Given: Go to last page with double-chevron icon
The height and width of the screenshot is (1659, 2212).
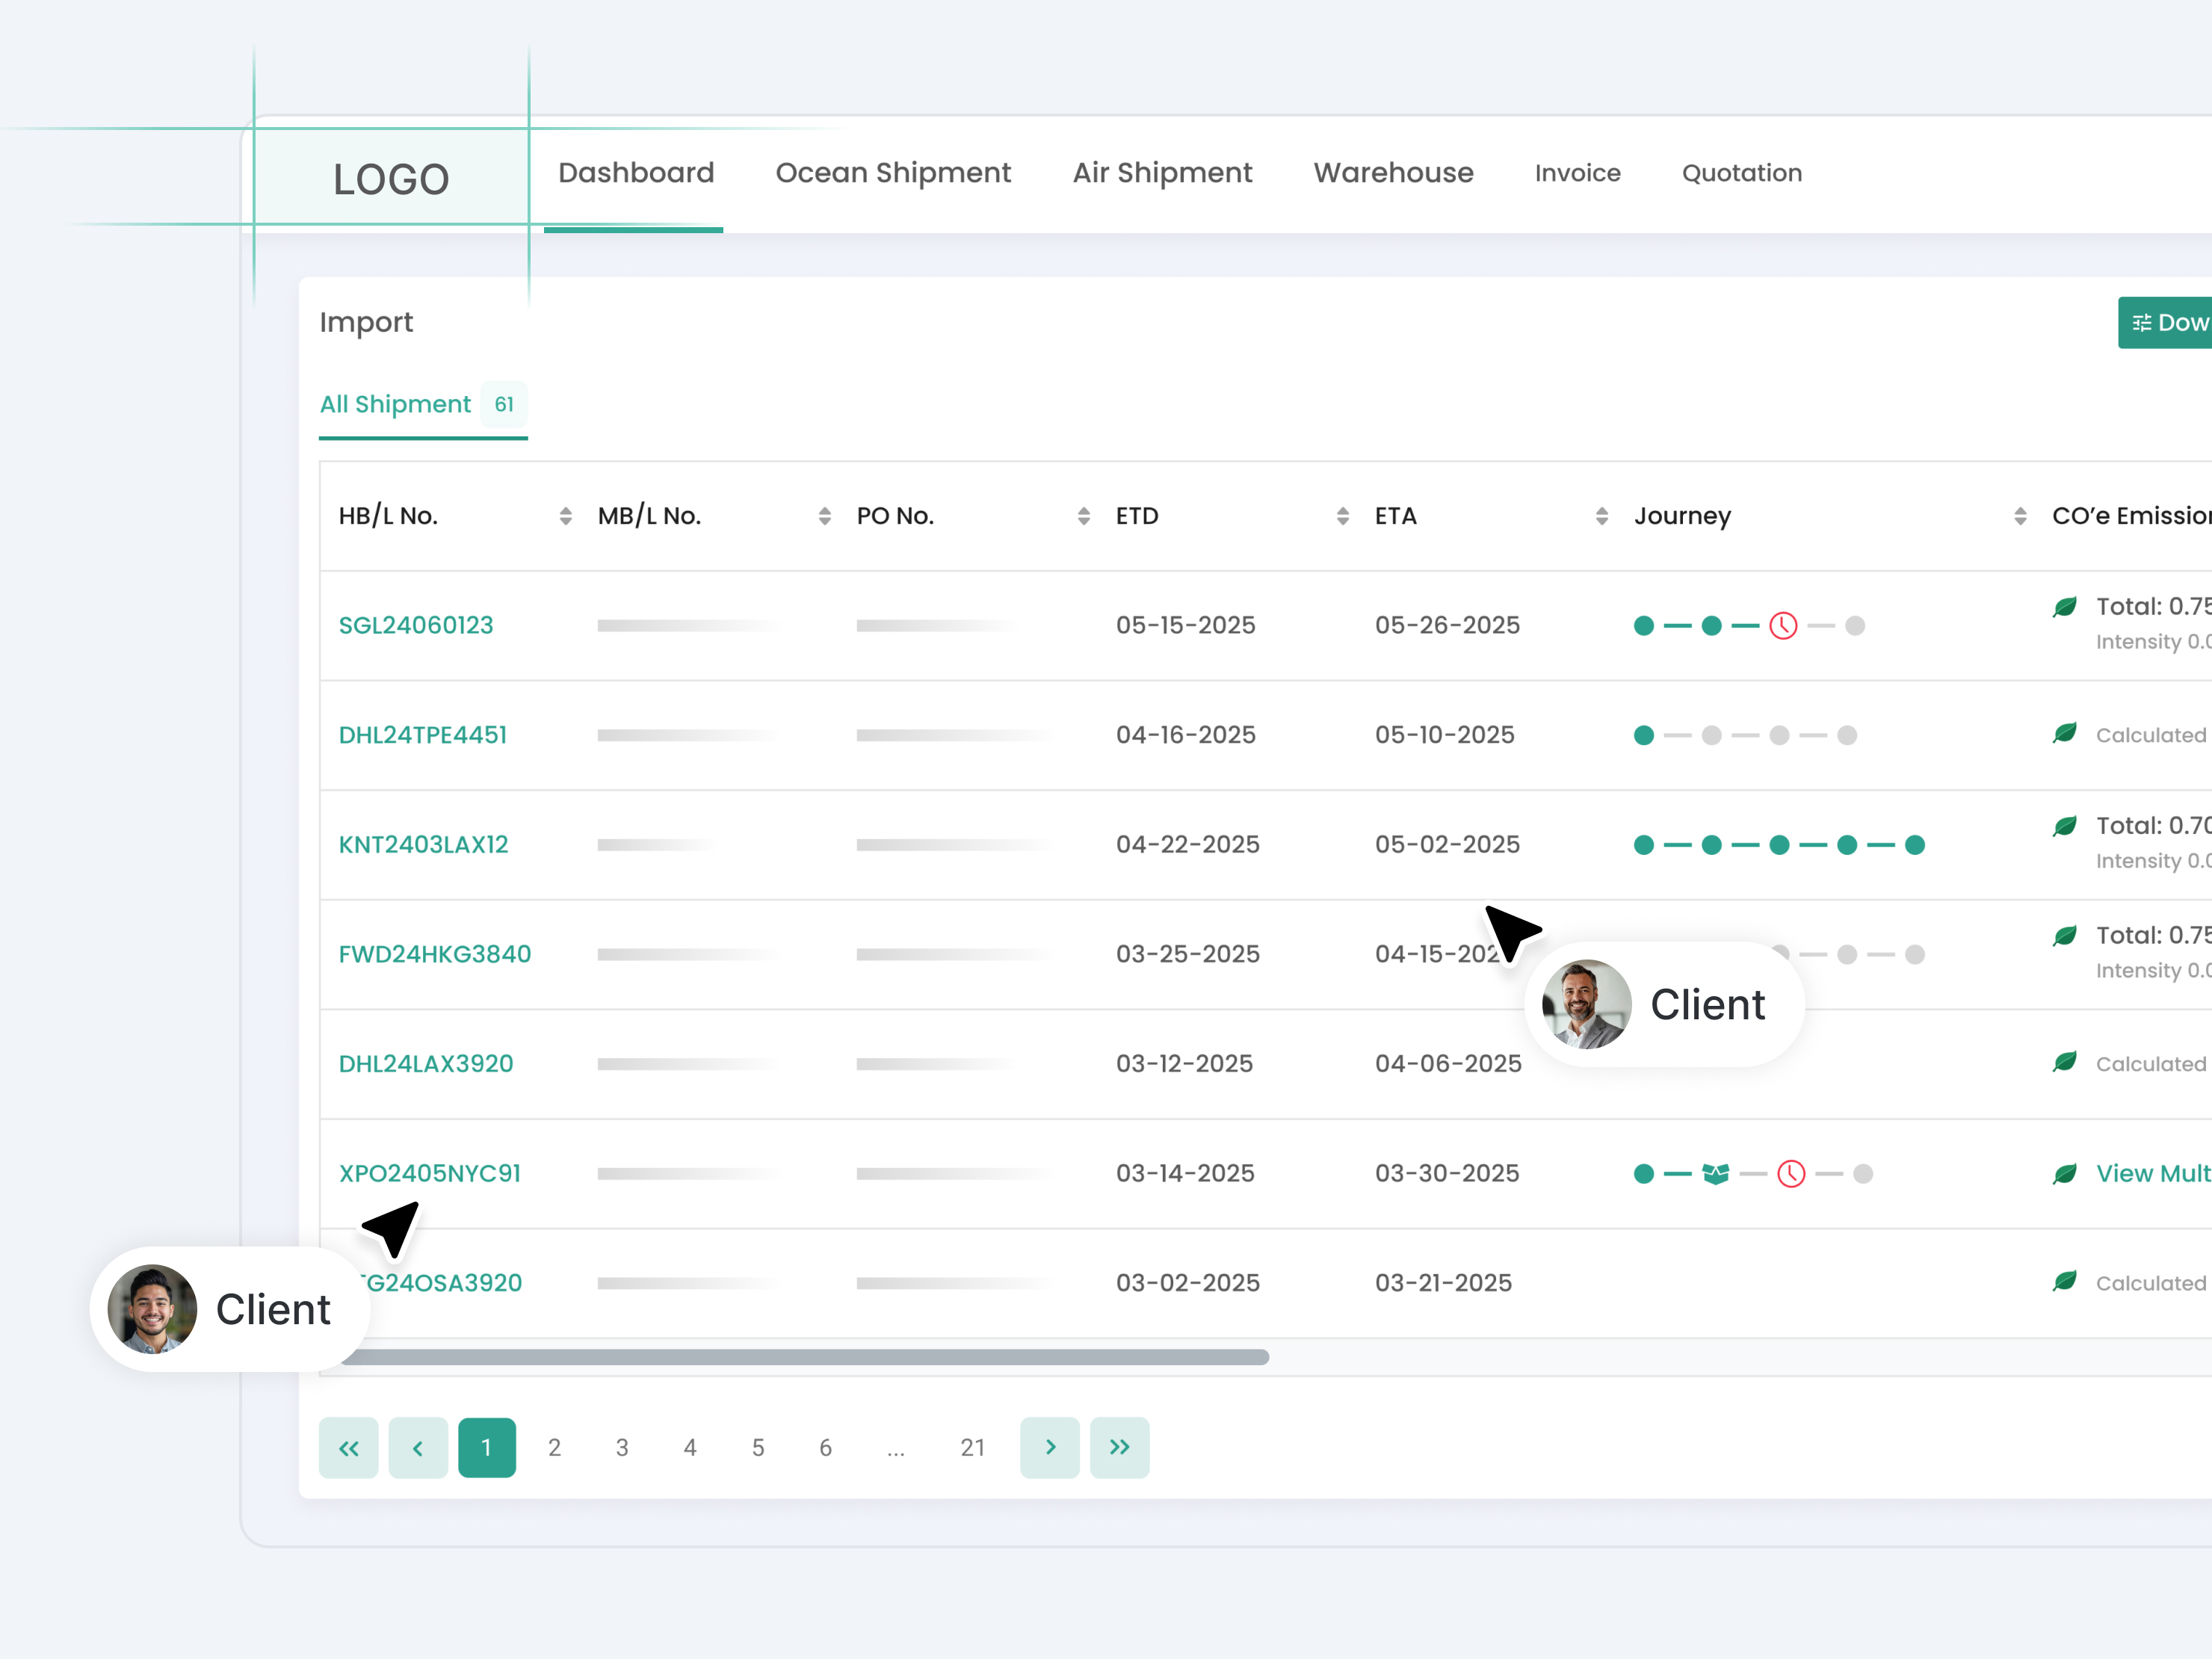Looking at the screenshot, I should point(1119,1447).
